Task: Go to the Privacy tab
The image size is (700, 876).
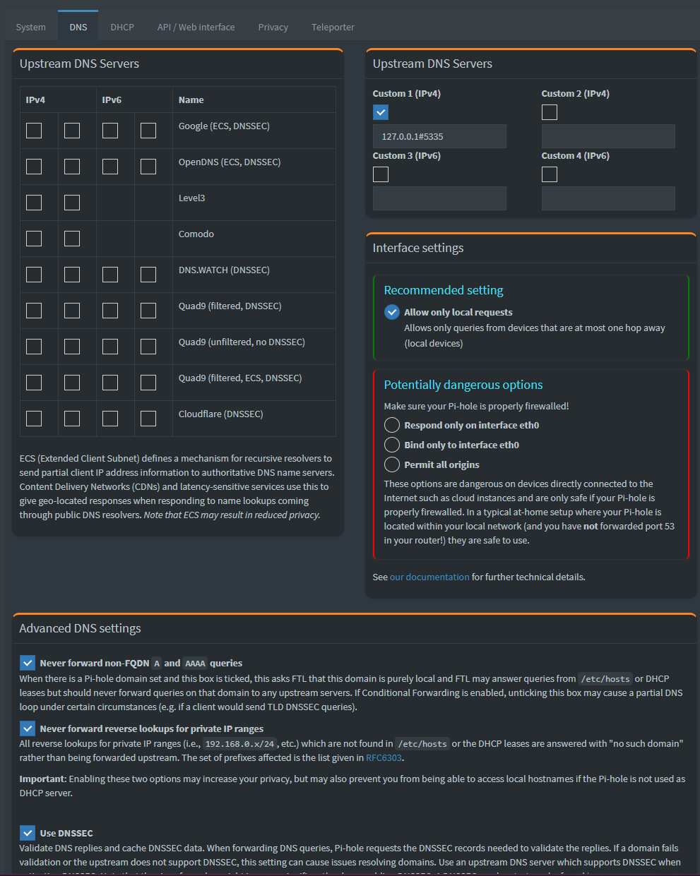Action: (x=273, y=27)
